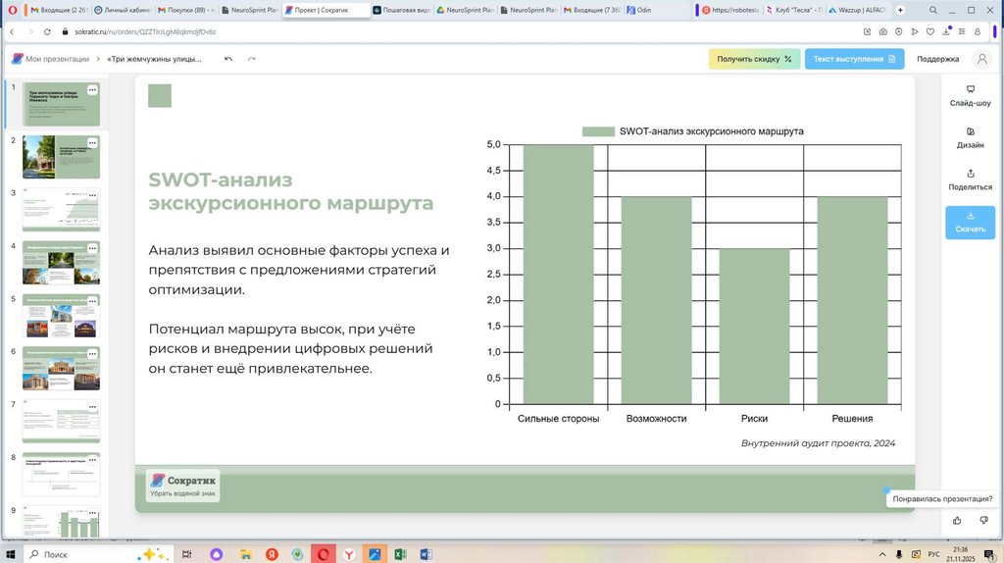Click the thumbs up feedback icon

click(957, 520)
